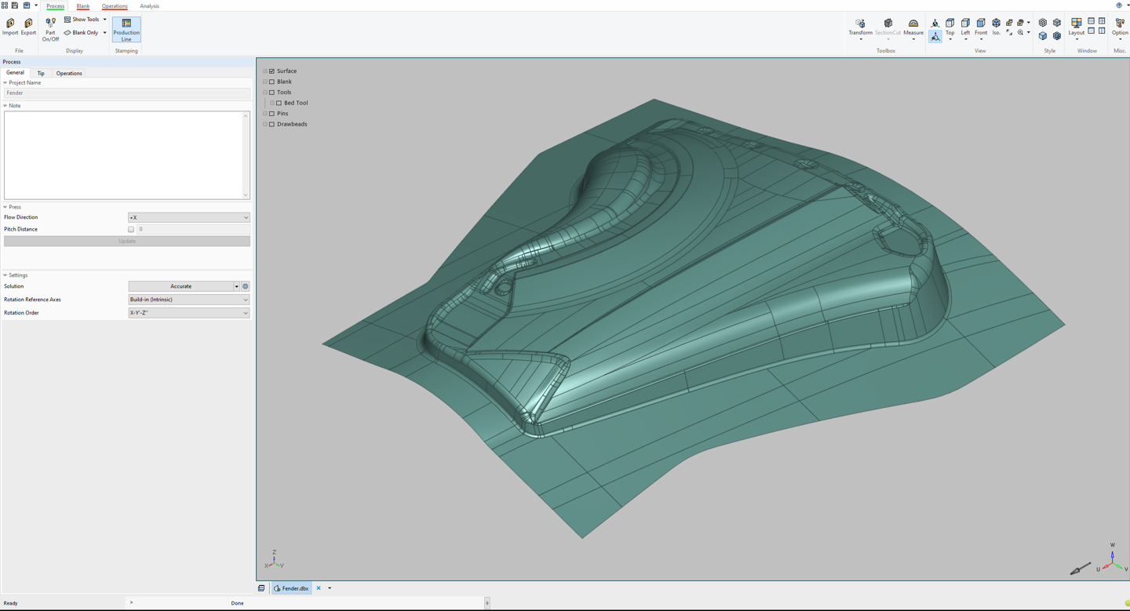1130x611 pixels.
Task: Open the Tip tab in Process panel
Action: click(41, 73)
